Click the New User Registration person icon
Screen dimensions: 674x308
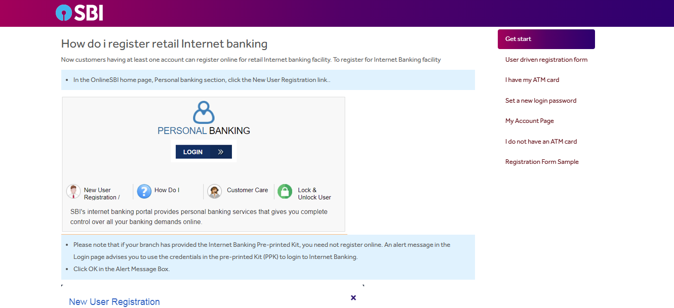coord(73,192)
